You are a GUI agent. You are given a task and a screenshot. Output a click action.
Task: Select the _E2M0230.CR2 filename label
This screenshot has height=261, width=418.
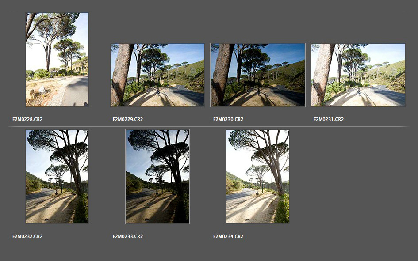[227, 119]
